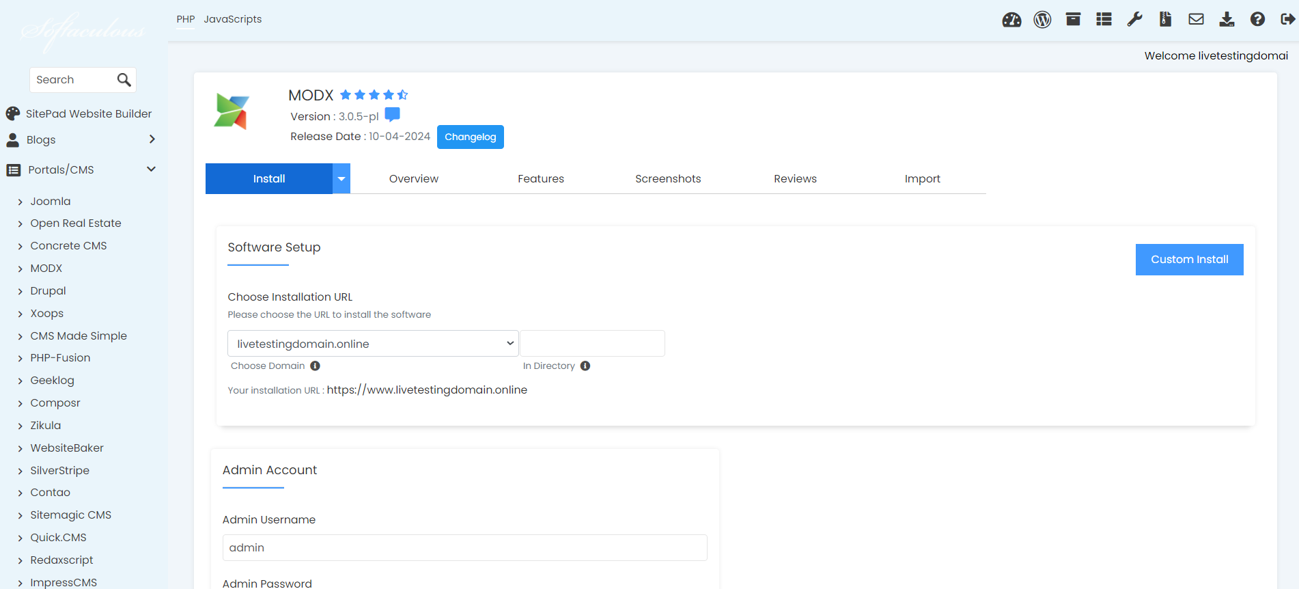Open SitePad Website Builder link
Viewport: 1299px width, 589px height.
click(x=89, y=114)
